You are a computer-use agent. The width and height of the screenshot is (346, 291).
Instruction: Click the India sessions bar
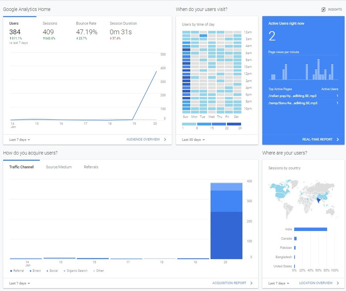(310, 230)
